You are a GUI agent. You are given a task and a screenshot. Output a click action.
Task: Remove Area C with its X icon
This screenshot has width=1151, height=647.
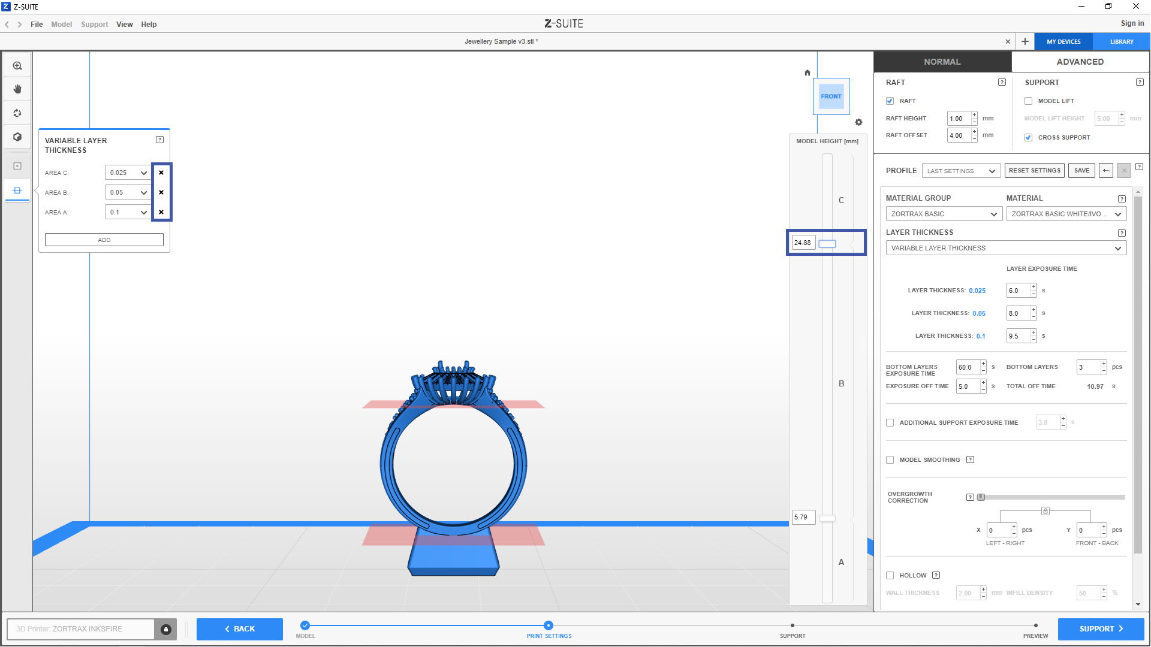point(161,173)
